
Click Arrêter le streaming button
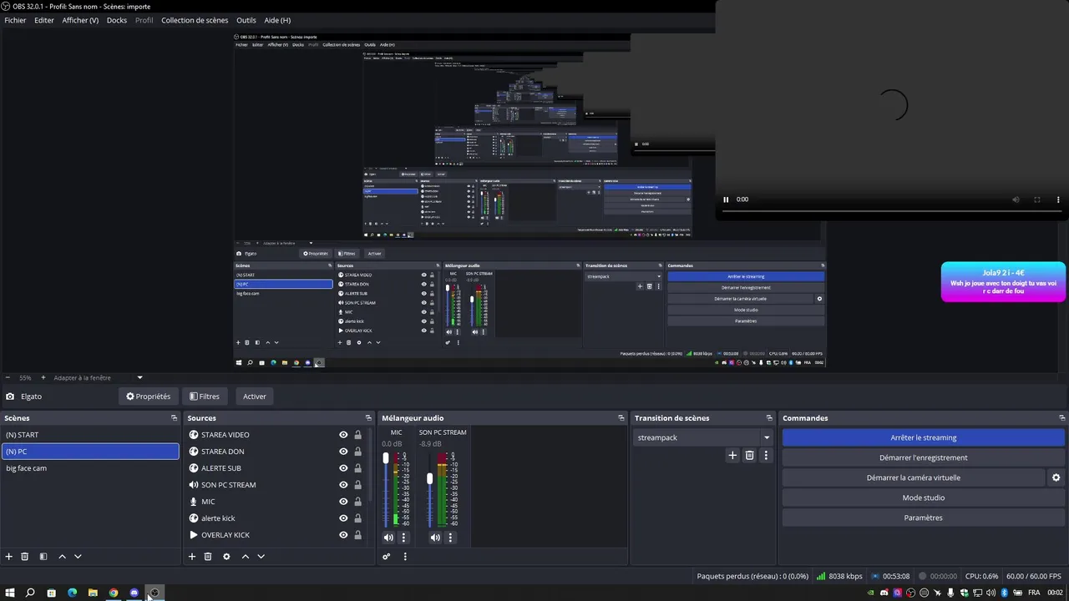click(x=924, y=437)
